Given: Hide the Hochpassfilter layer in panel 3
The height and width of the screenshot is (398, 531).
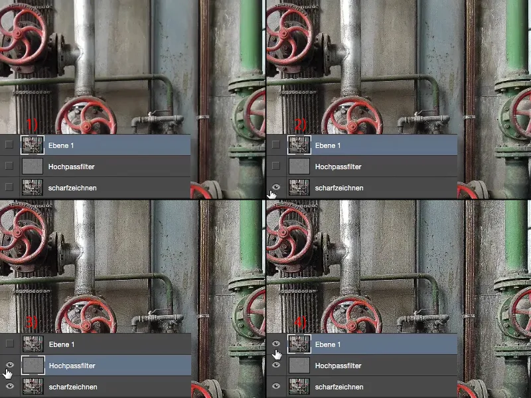Looking at the screenshot, I should click(10, 364).
